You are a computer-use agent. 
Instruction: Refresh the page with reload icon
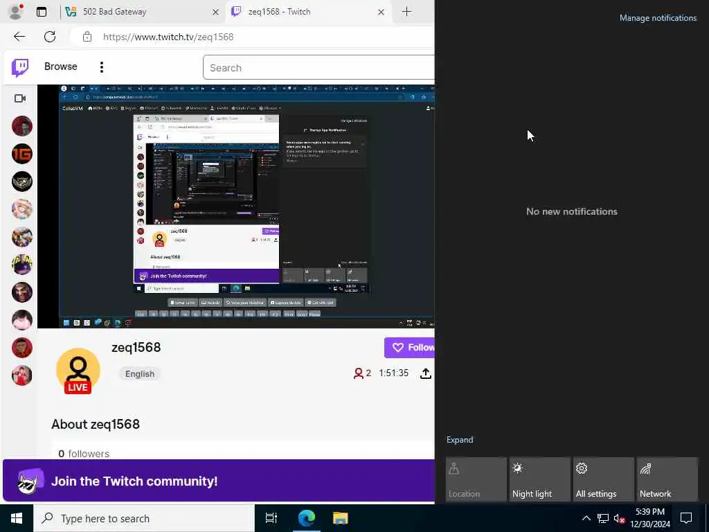click(50, 37)
